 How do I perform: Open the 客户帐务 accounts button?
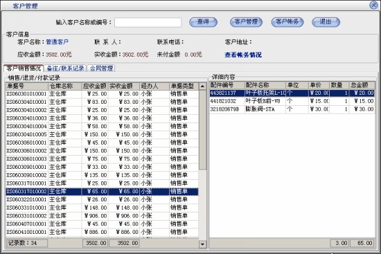287,22
